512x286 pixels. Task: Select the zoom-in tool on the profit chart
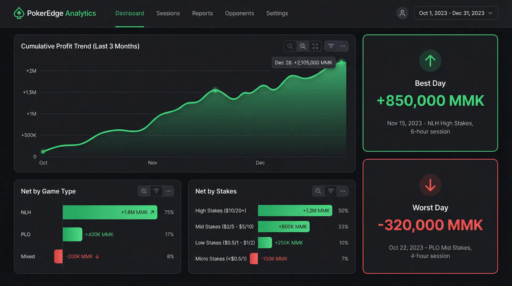303,46
